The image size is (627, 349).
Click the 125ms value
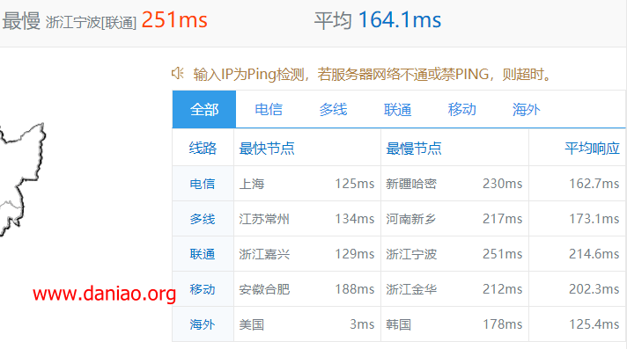point(355,184)
